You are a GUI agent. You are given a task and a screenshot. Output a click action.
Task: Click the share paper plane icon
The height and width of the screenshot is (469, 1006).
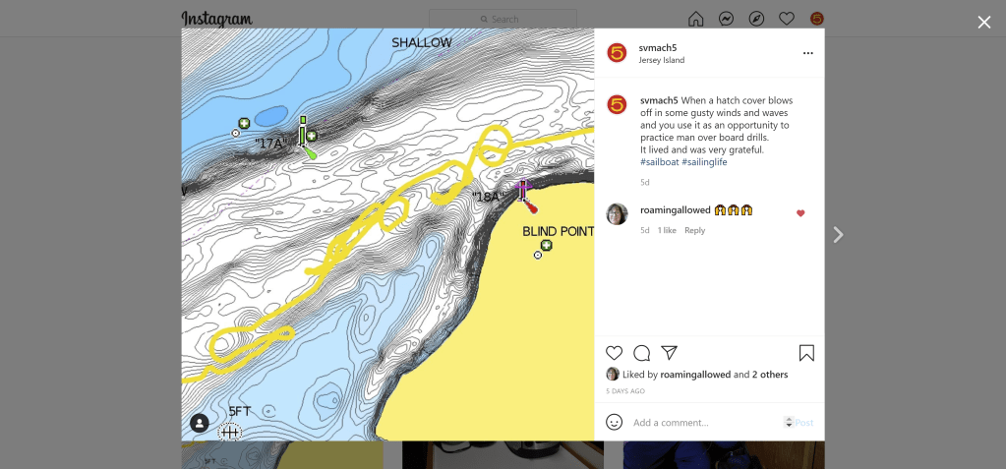coord(669,353)
